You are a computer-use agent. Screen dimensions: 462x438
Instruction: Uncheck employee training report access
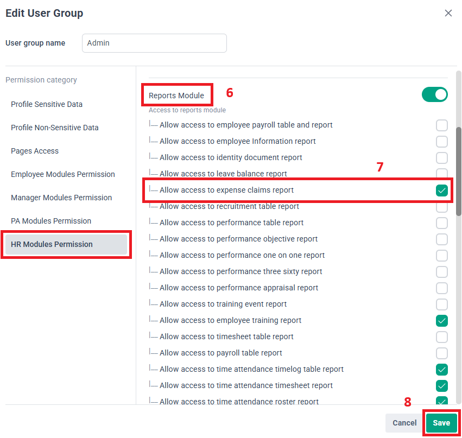pos(442,321)
